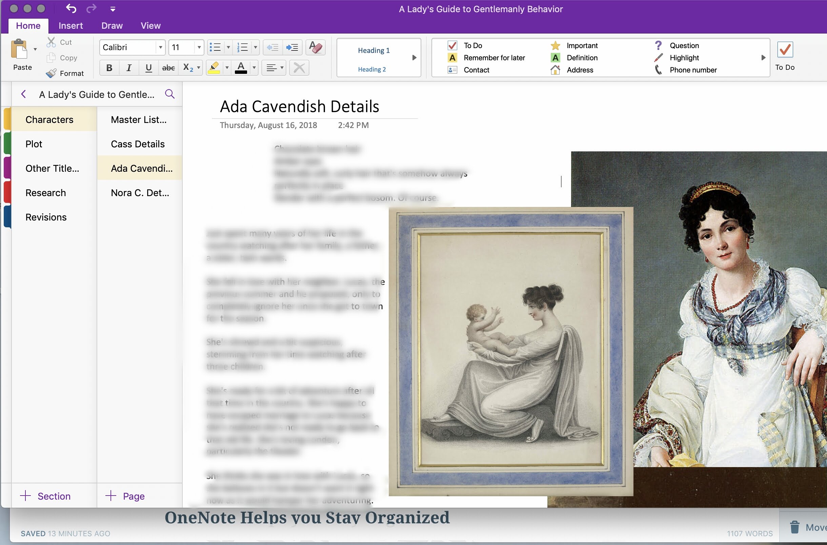Screen dimensions: 827x545
Task: Select the Format Painter tool
Action: [65, 73]
